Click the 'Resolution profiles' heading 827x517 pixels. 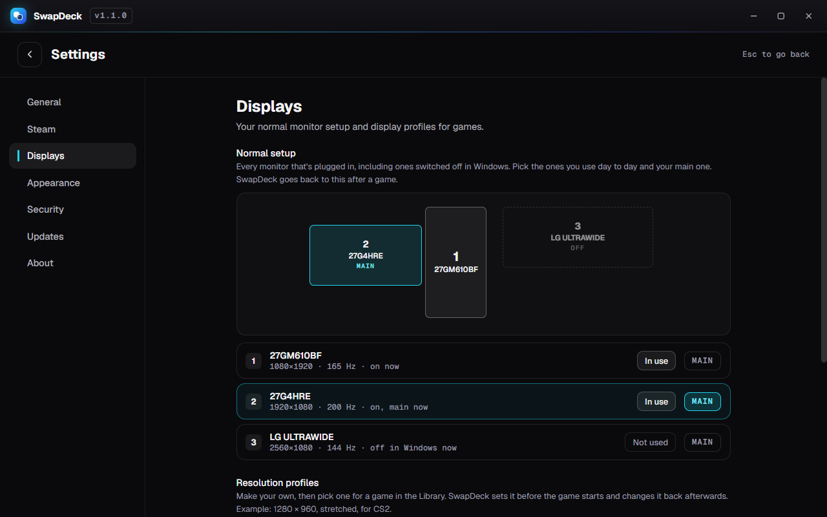[x=277, y=483]
